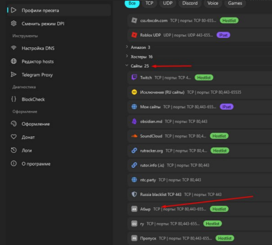
Task: Open Профили пресета in the sidebar
Action: [x=59, y=10]
